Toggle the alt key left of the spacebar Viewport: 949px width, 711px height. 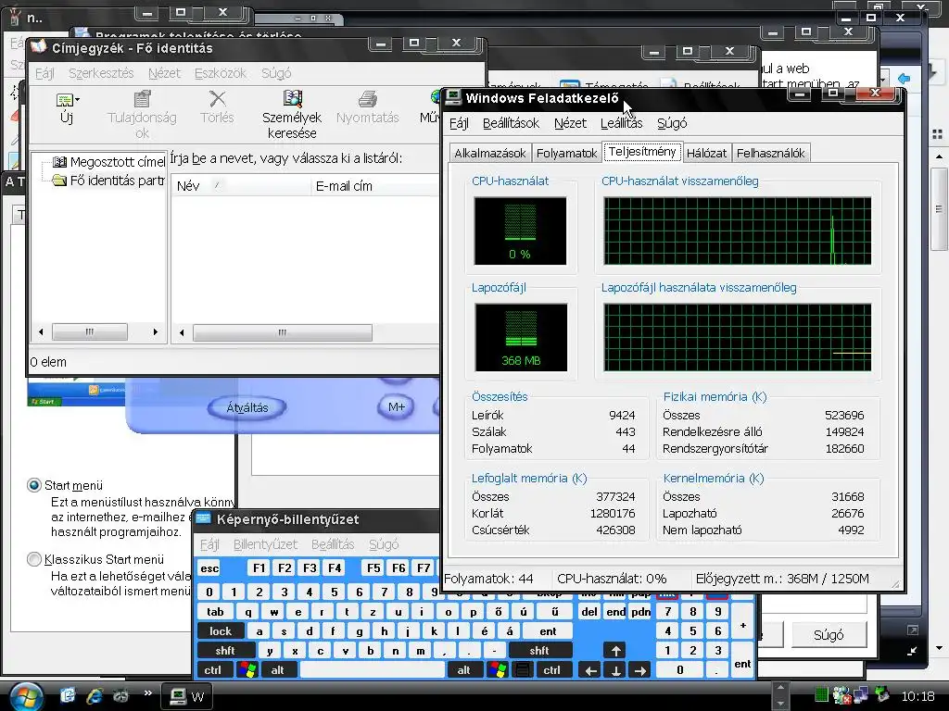(x=277, y=670)
